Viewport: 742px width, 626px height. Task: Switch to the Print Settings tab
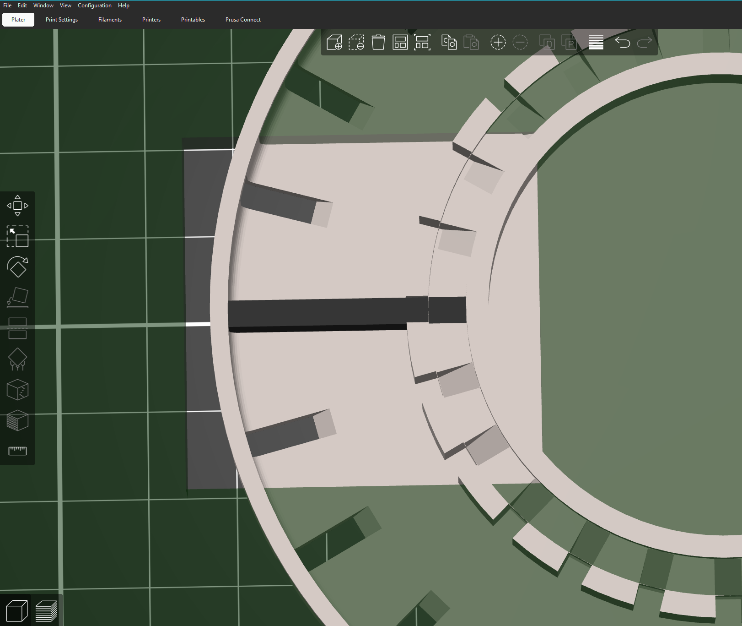[x=62, y=20]
